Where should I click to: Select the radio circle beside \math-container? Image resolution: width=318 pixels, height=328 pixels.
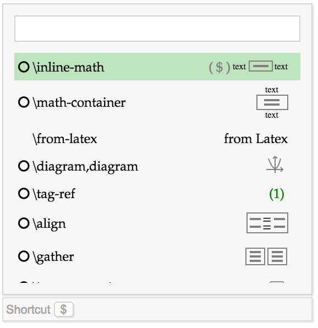24,102
